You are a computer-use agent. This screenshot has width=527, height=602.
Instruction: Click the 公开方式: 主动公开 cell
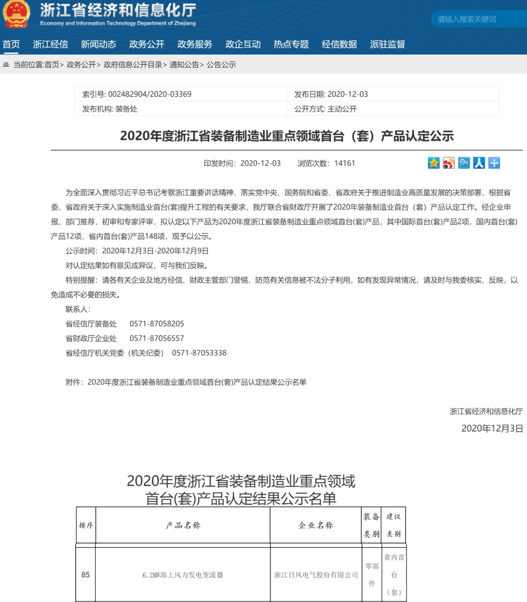click(x=393, y=109)
